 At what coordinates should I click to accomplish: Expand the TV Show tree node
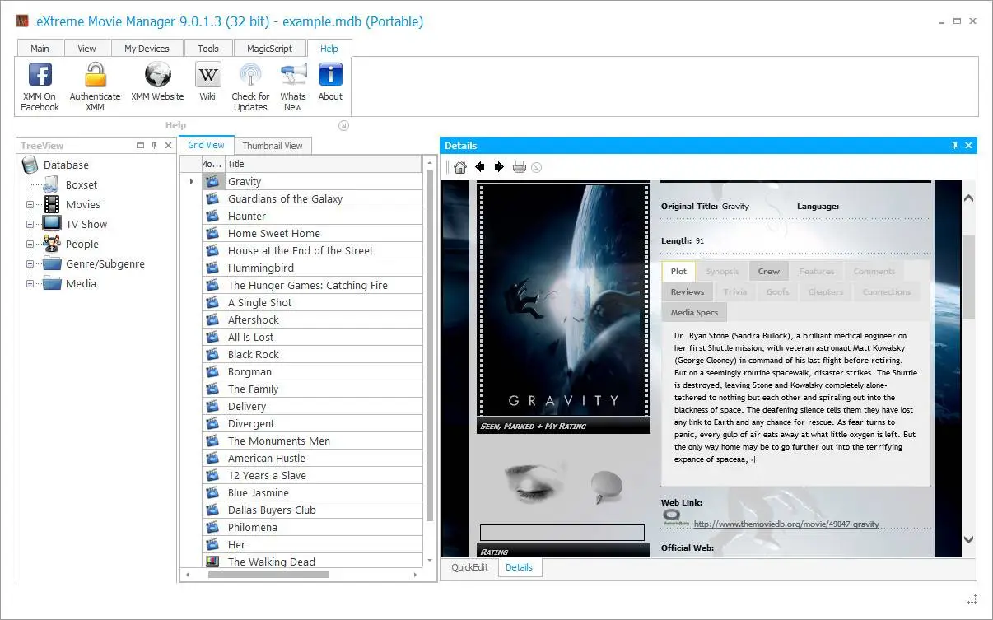[x=30, y=225]
